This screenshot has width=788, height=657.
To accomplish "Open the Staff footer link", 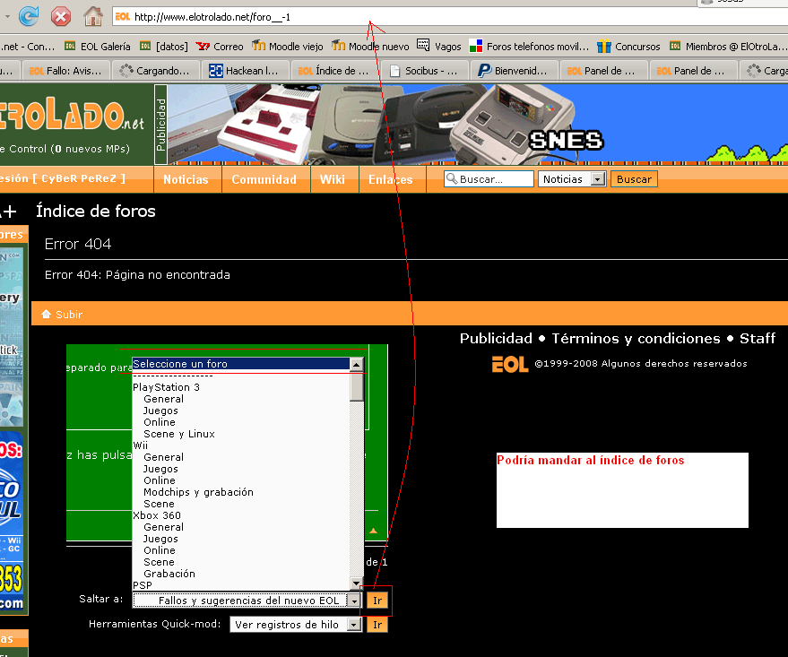I will click(758, 339).
